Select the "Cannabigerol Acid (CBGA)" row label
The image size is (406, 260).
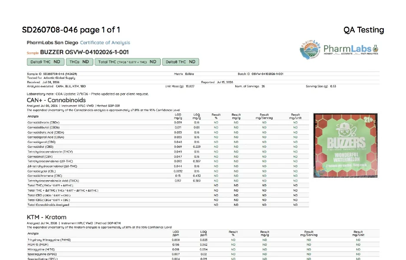click(x=46, y=137)
